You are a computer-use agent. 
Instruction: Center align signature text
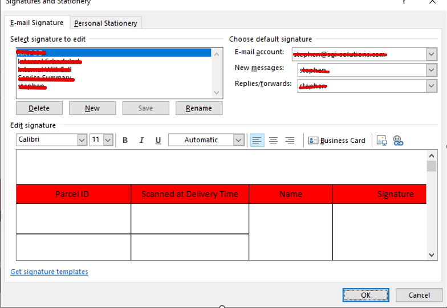[x=274, y=140]
